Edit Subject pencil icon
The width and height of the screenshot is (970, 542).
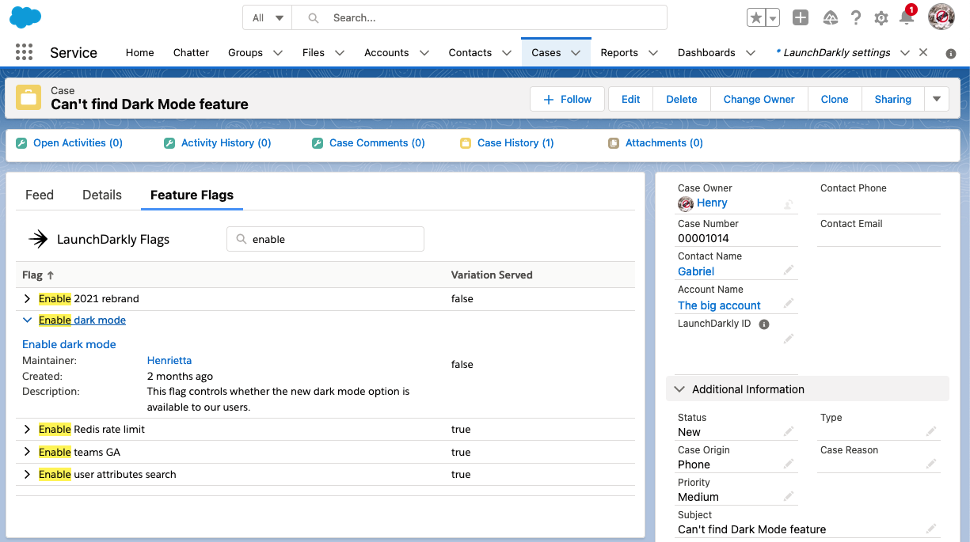tap(931, 529)
